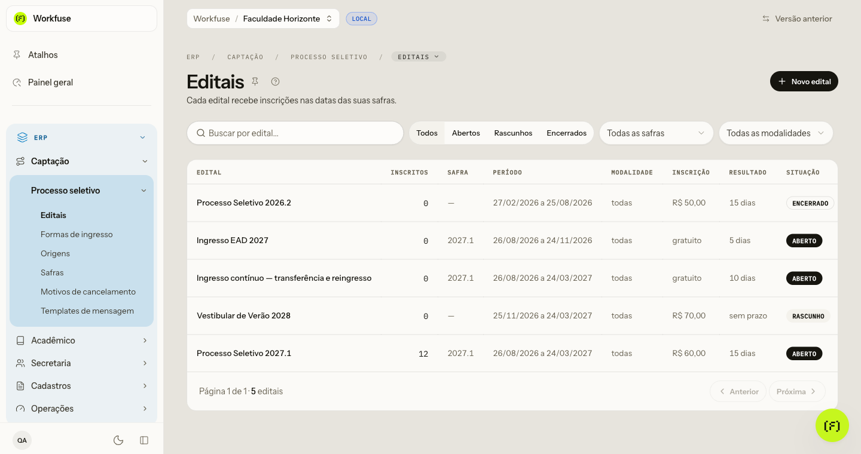Pin the Editais page with the pin icon

click(255, 81)
